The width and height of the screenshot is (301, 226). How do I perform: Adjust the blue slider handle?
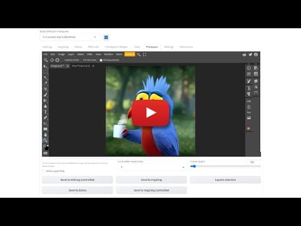pyautogui.click(x=194, y=166)
